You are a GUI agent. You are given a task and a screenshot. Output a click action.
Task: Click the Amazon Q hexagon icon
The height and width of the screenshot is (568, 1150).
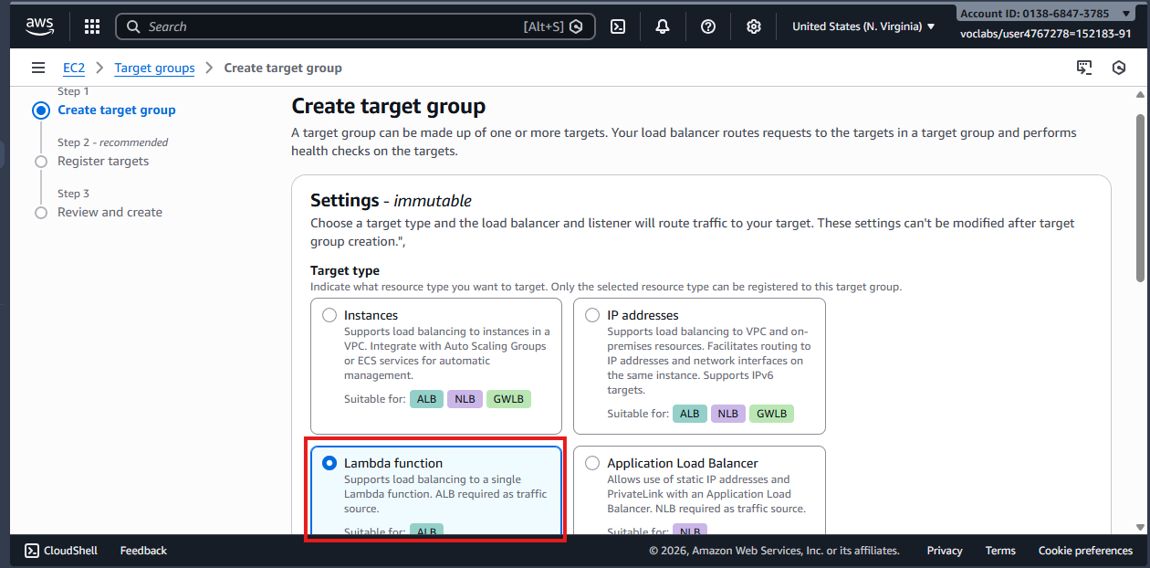tap(1119, 68)
